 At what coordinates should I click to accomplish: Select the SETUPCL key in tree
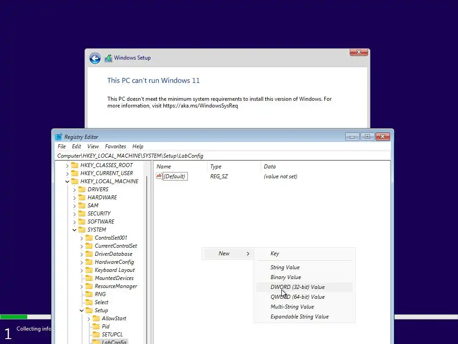click(112, 334)
